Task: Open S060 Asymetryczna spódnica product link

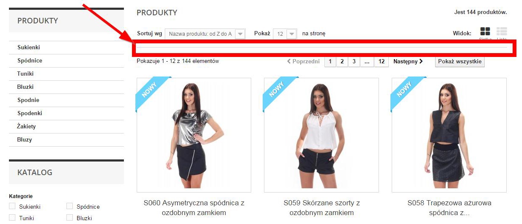Action: [194, 207]
